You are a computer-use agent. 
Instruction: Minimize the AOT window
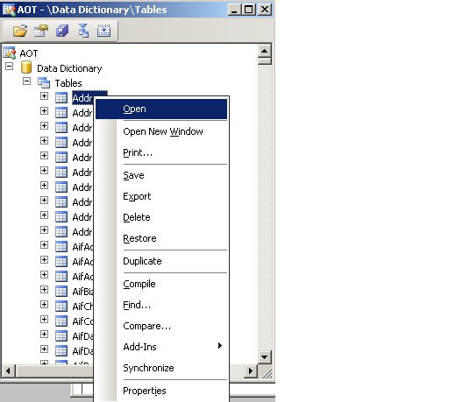pyautogui.click(x=234, y=10)
